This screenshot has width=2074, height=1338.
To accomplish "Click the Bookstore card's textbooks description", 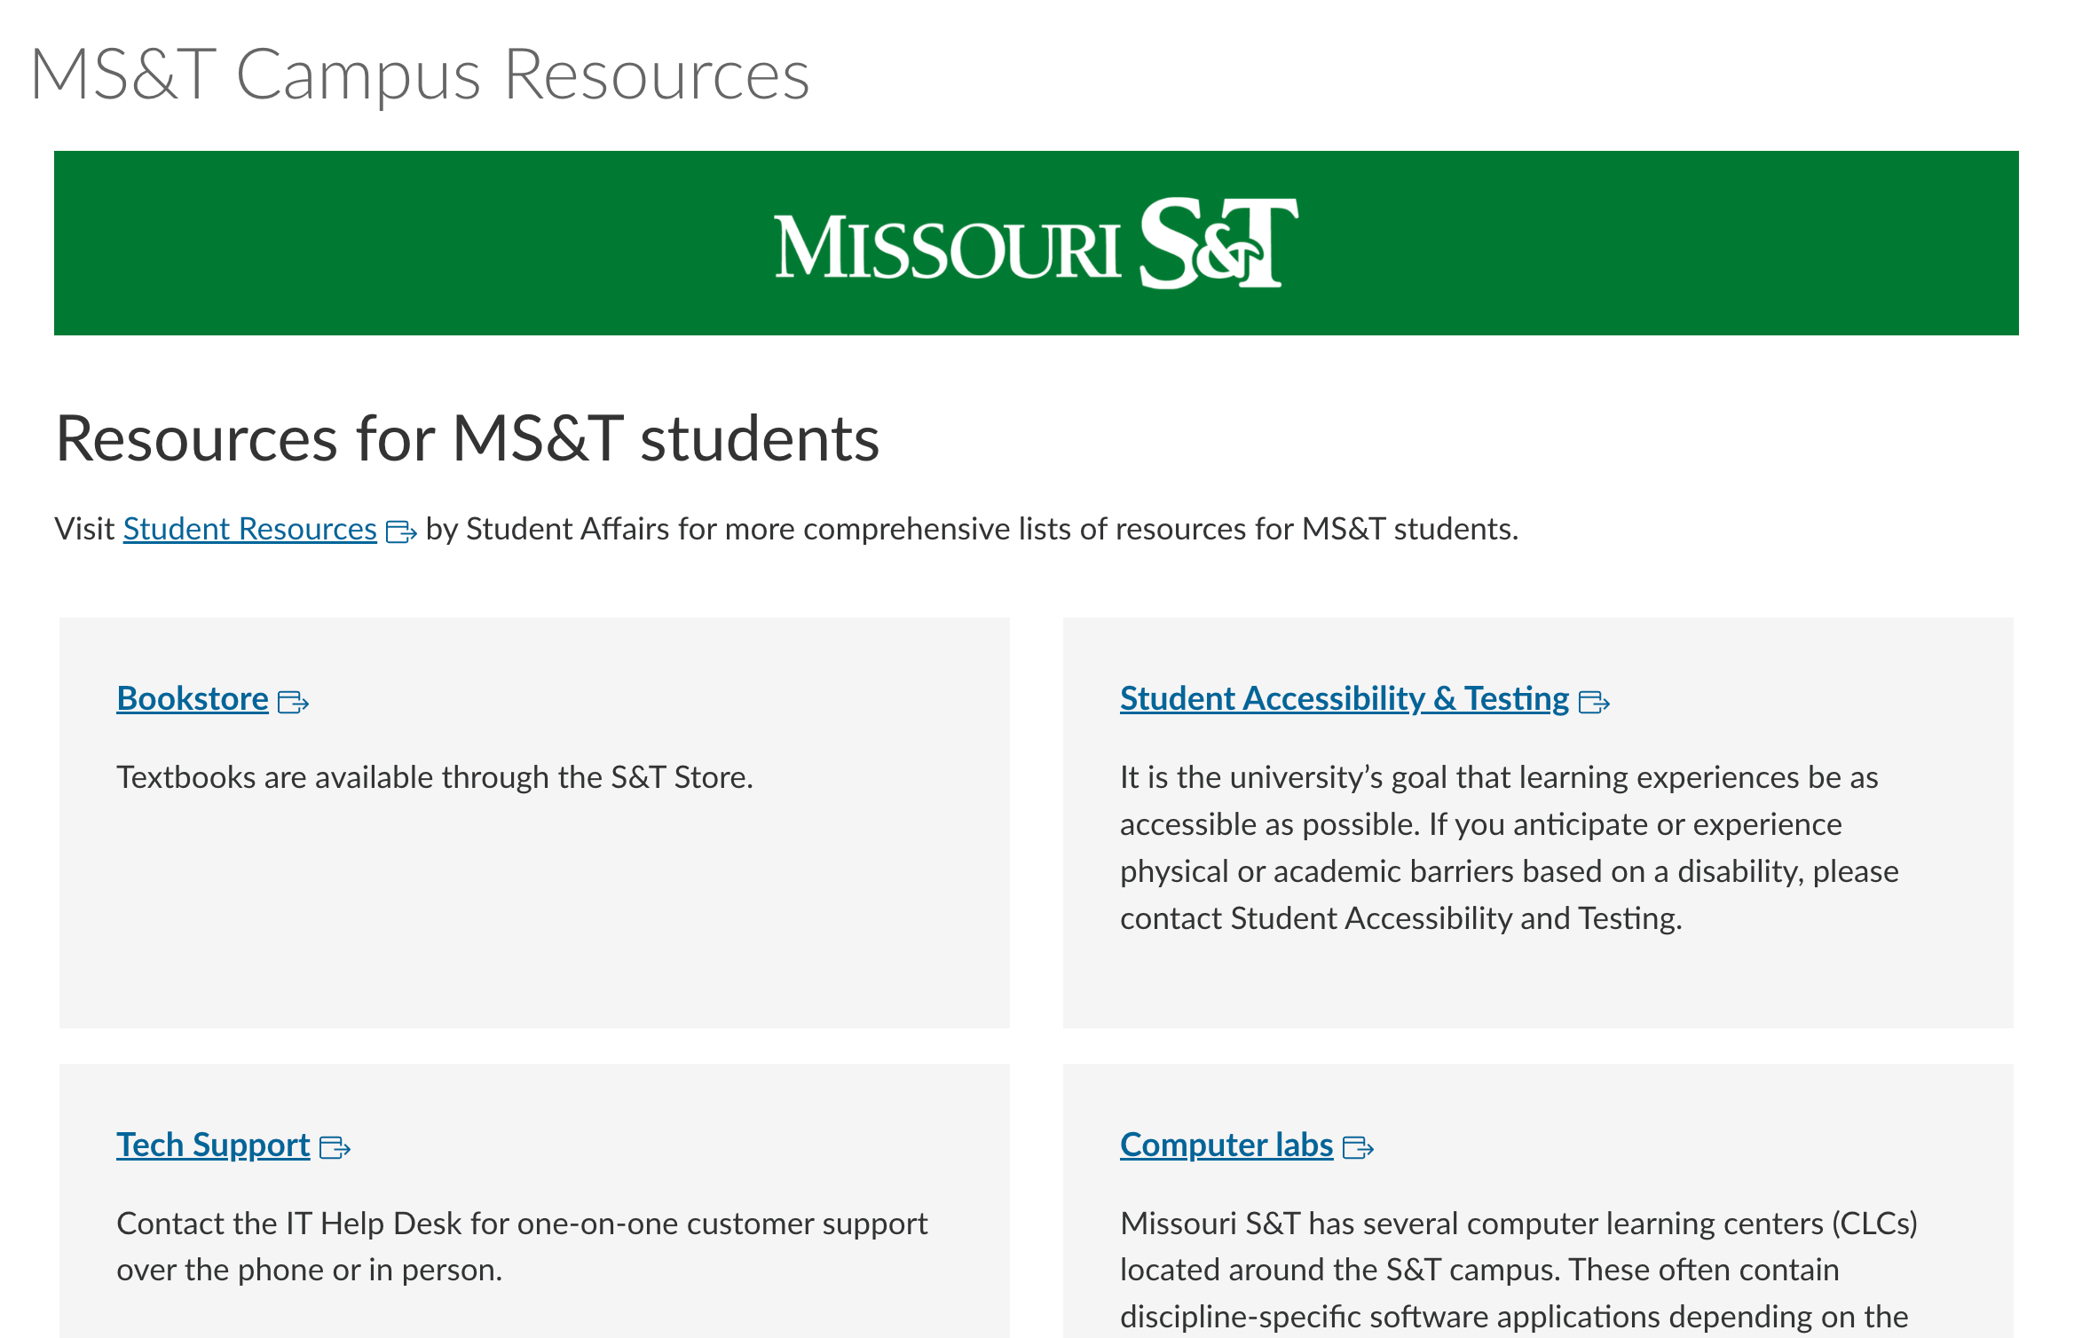I will pos(435,778).
